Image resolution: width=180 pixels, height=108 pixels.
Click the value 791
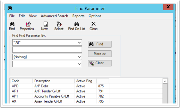pos(101,91)
